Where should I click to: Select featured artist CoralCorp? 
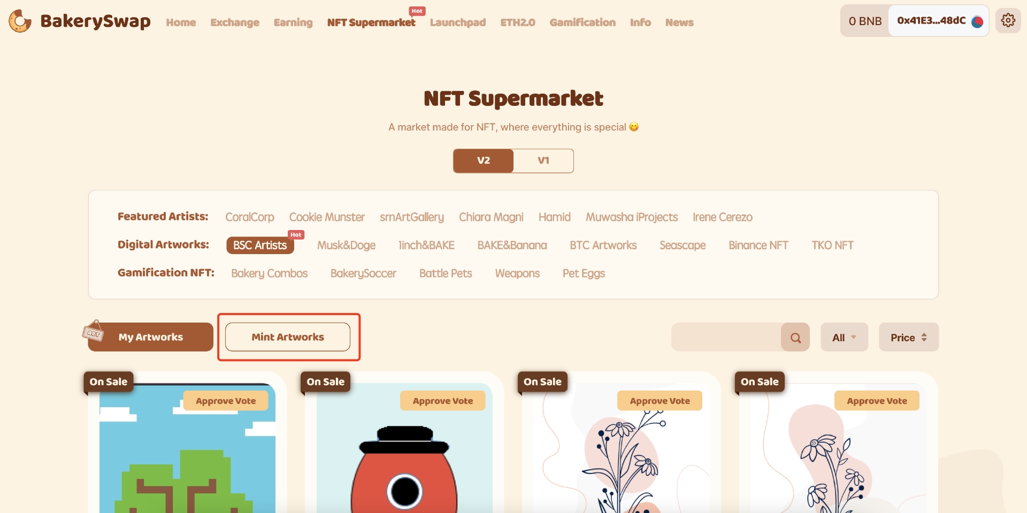tap(250, 217)
